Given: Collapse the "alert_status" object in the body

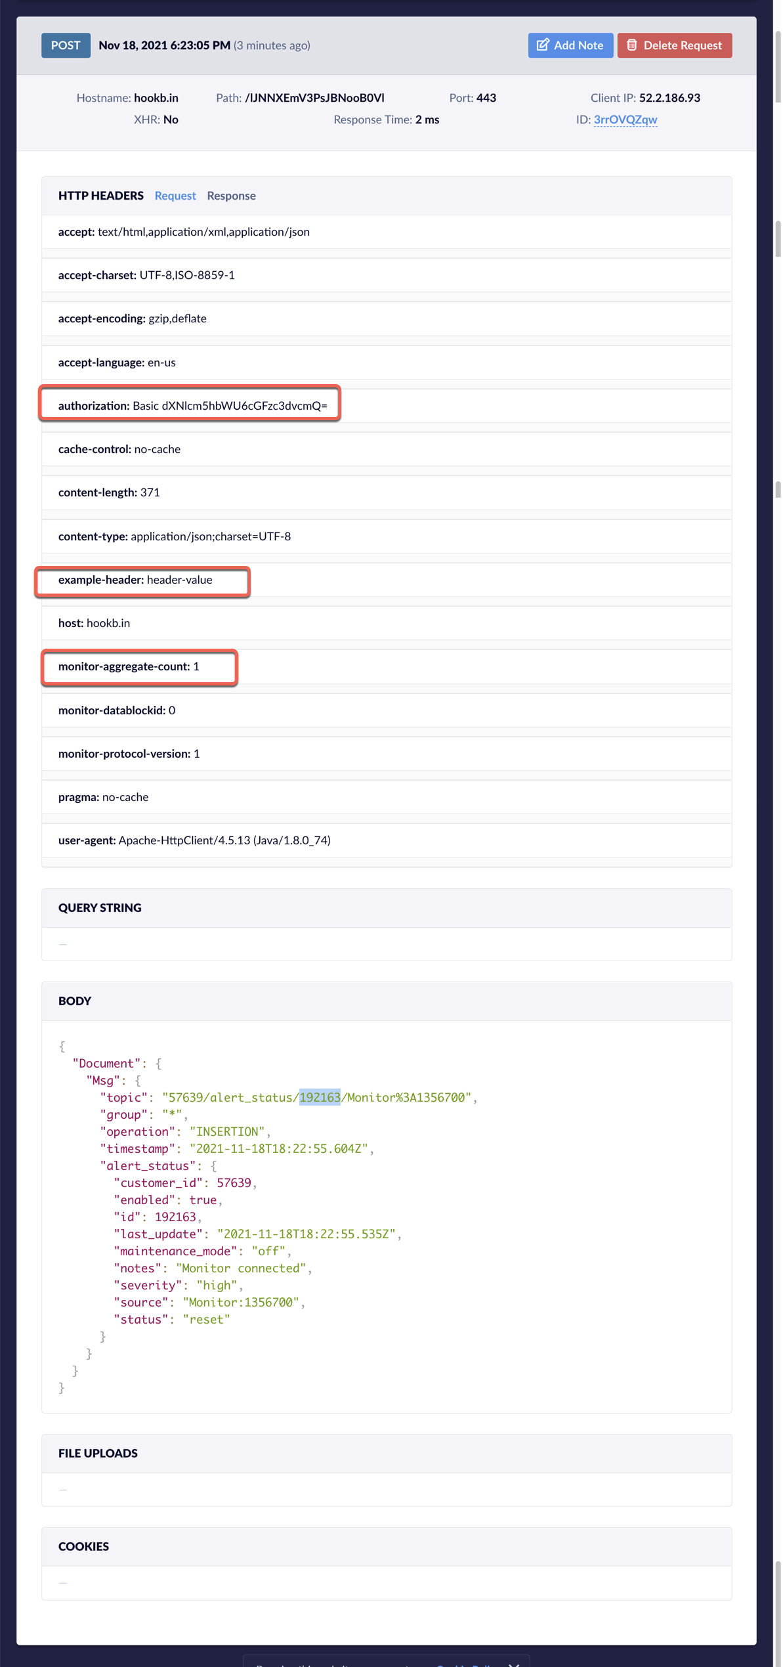Looking at the screenshot, I should pyautogui.click(x=213, y=1165).
